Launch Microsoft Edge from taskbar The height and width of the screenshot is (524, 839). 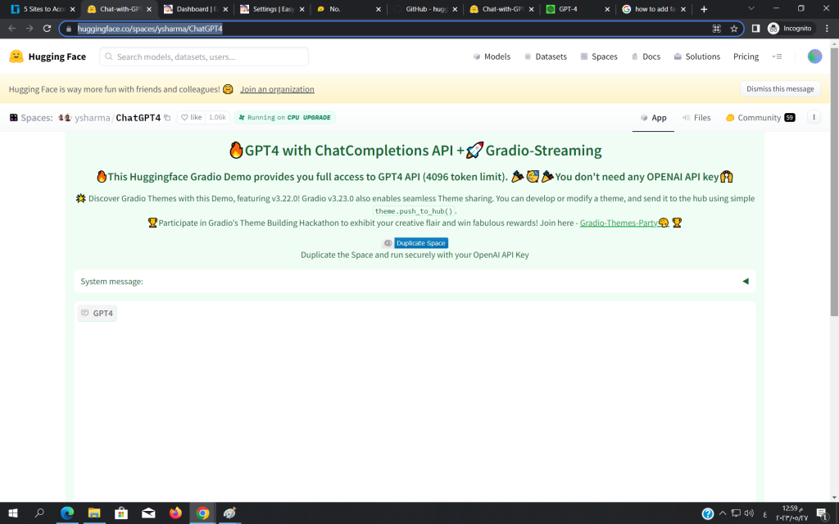[x=67, y=513]
